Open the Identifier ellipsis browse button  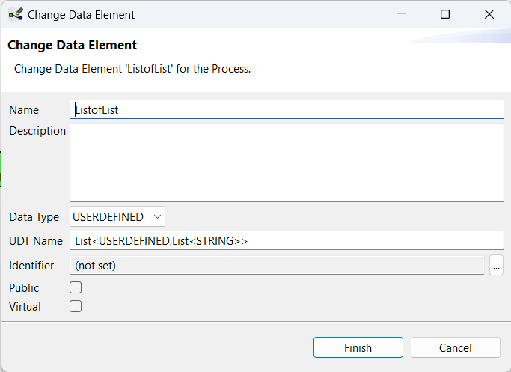pyautogui.click(x=496, y=265)
